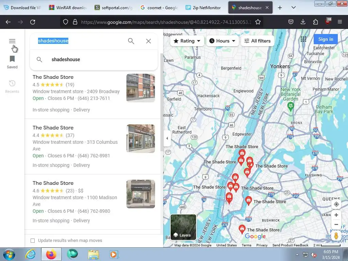This screenshot has width=348, height=261.
Task: Click the New York Botanical Garden pin
Action: pyautogui.click(x=291, y=106)
